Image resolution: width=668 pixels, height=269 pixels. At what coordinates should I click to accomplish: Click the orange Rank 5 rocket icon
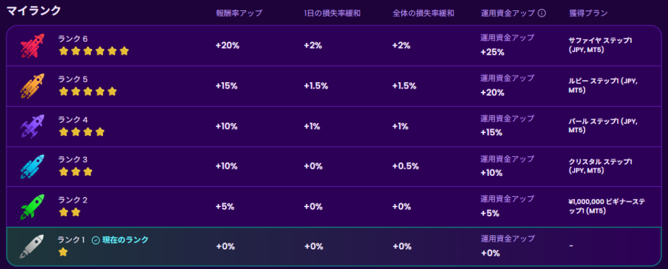[32, 86]
